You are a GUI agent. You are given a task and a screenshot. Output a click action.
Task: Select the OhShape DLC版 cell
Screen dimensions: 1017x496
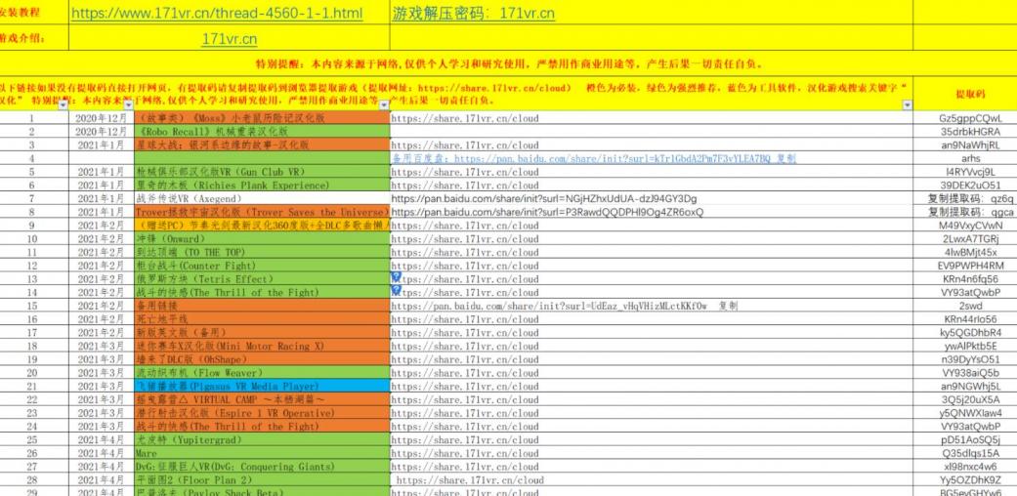pos(262,359)
